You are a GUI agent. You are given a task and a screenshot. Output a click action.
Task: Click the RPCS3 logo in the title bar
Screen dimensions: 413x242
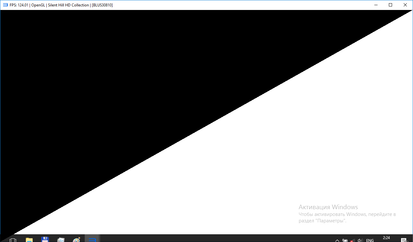click(5, 5)
